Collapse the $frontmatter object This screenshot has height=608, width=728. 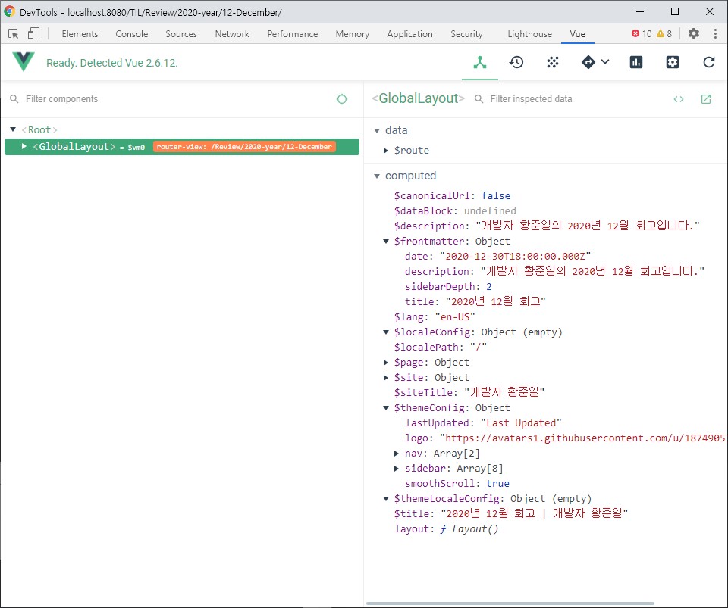[x=386, y=241]
